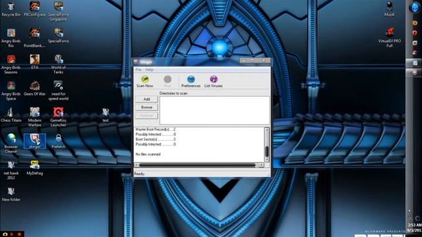The height and width of the screenshot is (237, 422).
Task: Click the recorder pause button
Action: [x=12, y=234]
